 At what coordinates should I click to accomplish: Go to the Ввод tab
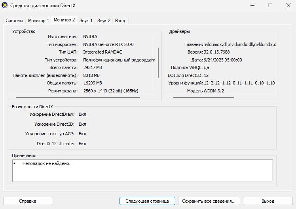pos(120,21)
